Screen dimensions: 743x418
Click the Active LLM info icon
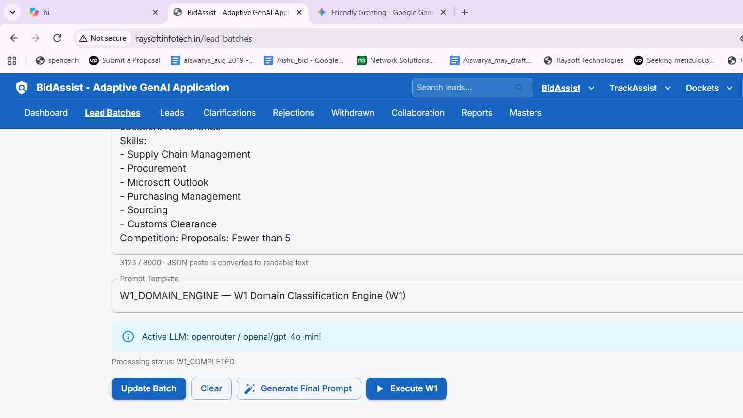(128, 337)
